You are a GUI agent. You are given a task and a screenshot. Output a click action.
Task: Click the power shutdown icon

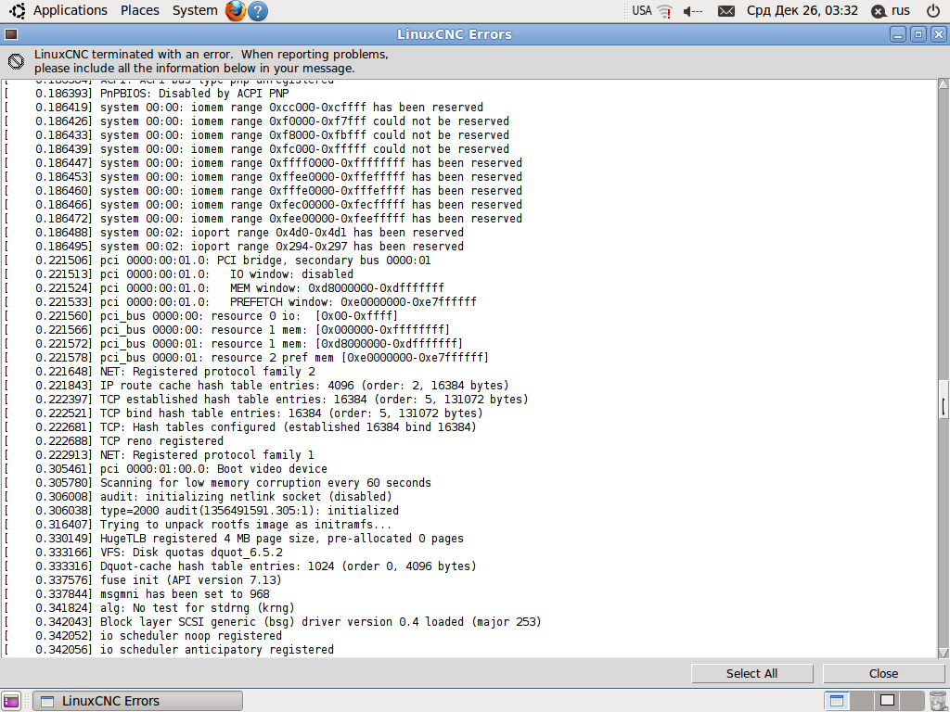(933, 11)
